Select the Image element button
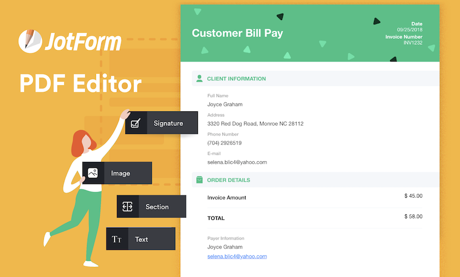The width and height of the screenshot is (460, 277). click(x=117, y=173)
